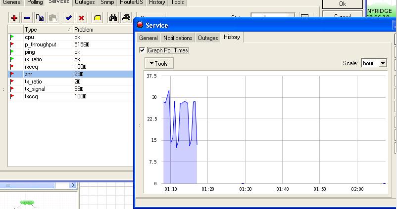Switch to General tab in Service window
397x209 pixels.
click(x=149, y=38)
